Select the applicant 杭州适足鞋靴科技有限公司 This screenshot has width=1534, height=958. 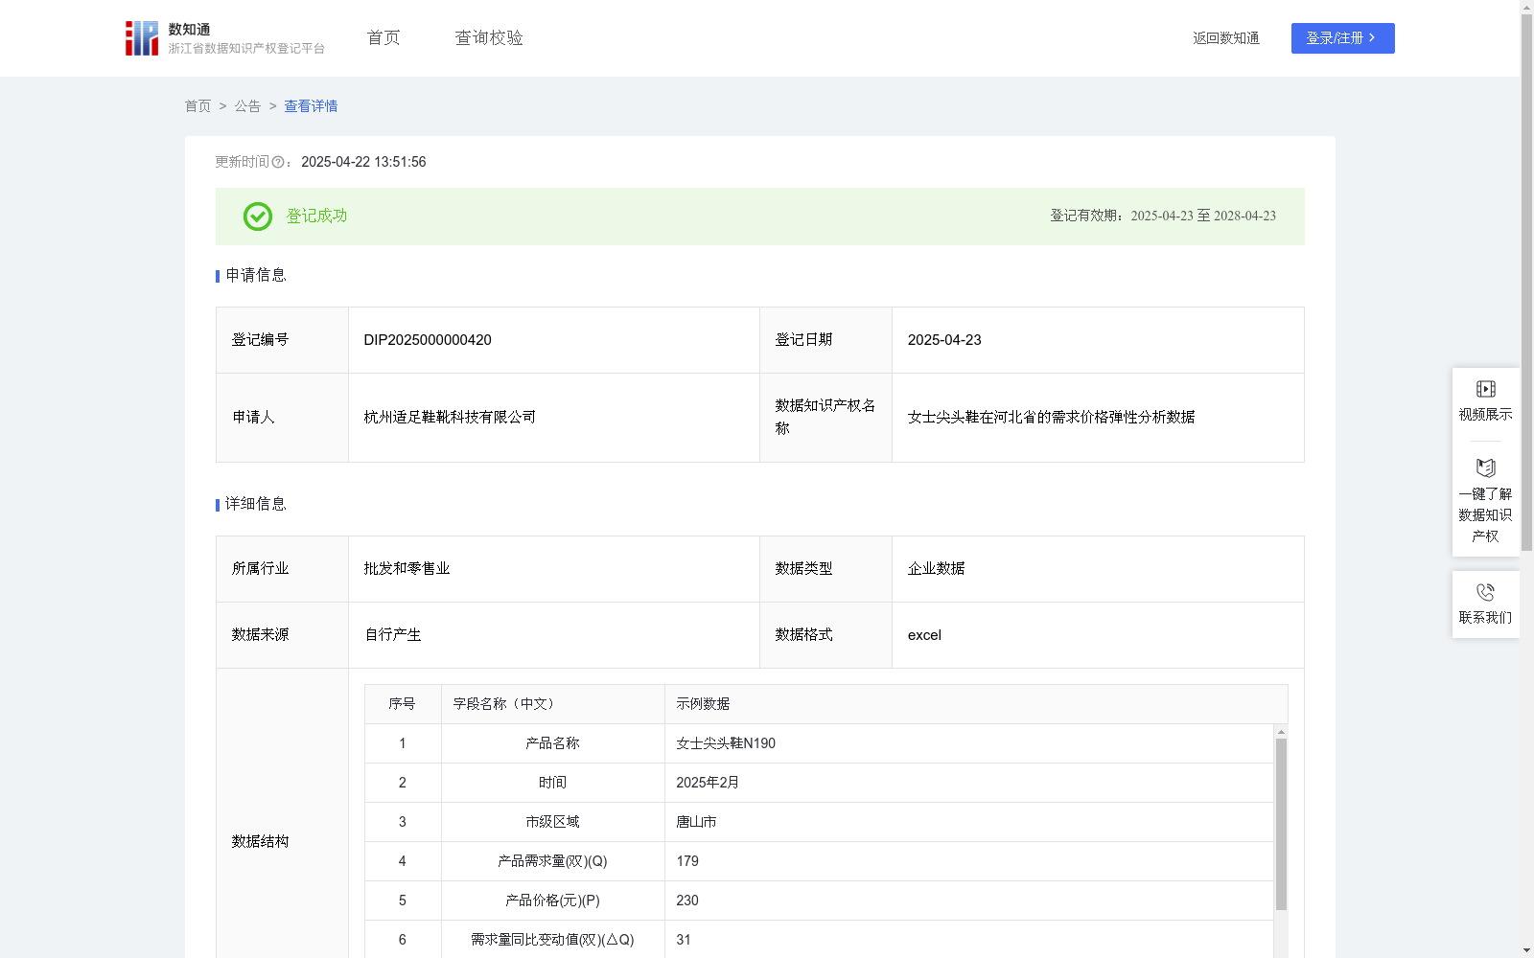(450, 418)
